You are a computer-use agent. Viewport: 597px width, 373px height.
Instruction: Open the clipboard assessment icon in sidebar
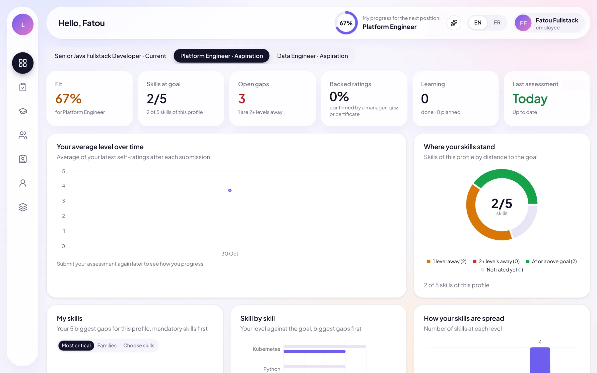23,87
